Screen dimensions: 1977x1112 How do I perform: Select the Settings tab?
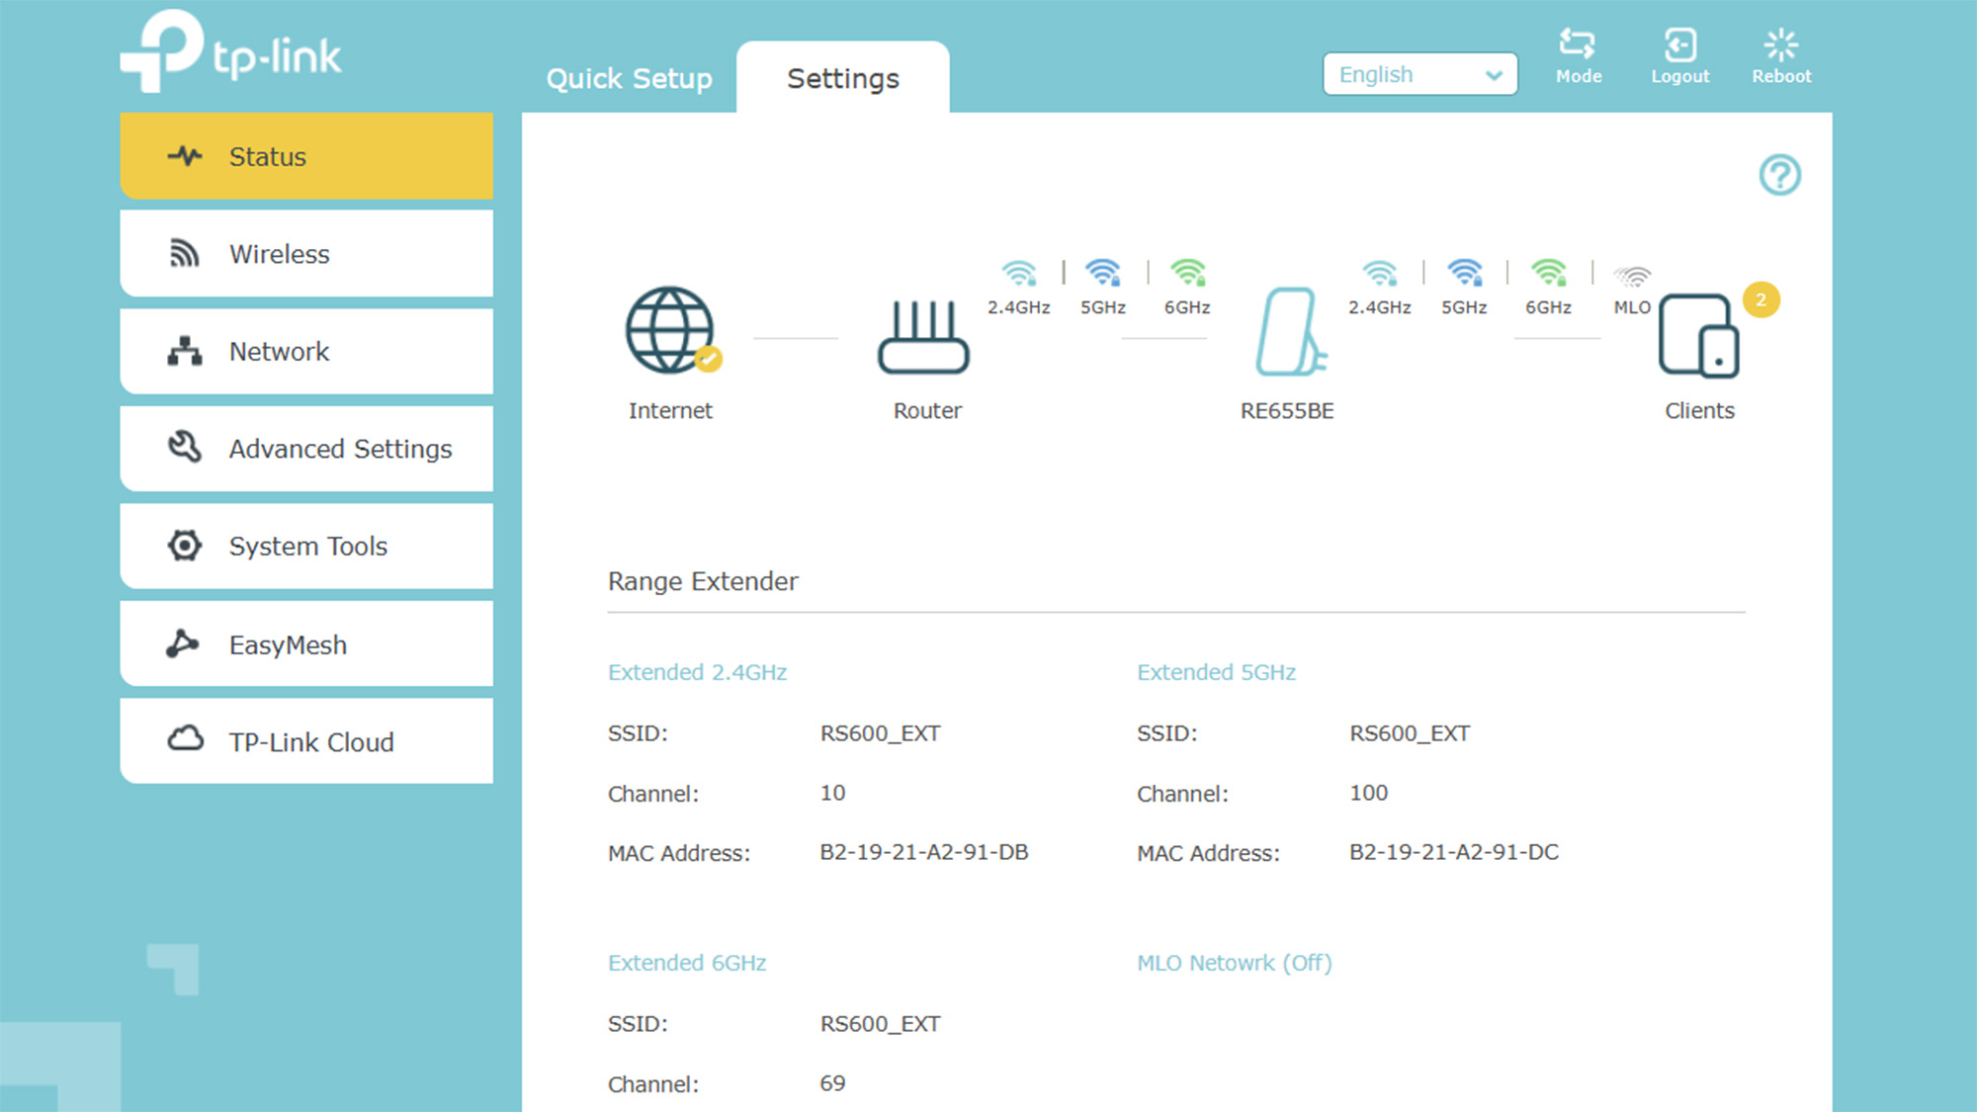[x=842, y=78]
